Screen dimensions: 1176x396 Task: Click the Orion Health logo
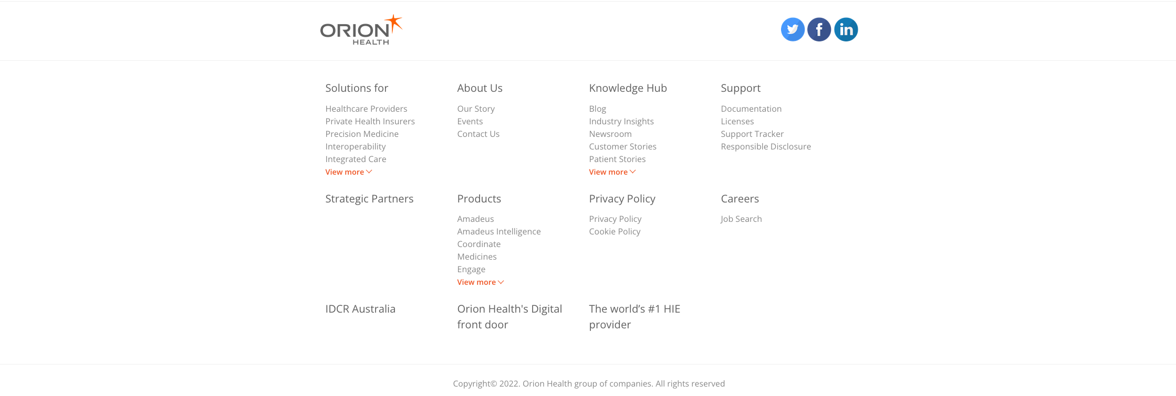point(361,30)
